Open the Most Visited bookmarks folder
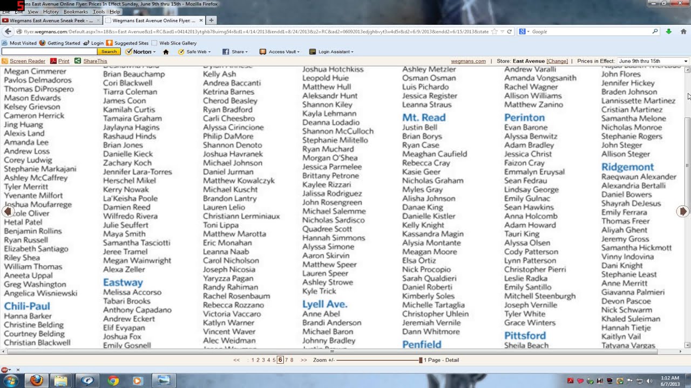This screenshot has width=691, height=388. point(19,43)
